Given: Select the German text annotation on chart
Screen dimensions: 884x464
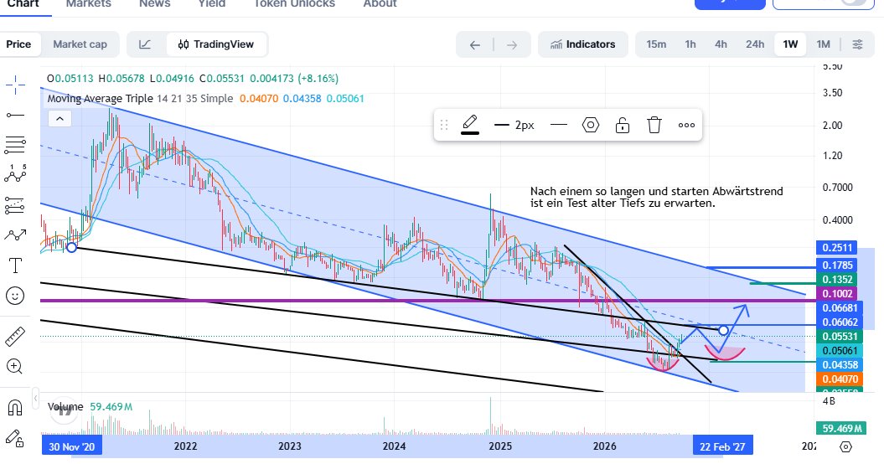Looking at the screenshot, I should coord(656,198).
